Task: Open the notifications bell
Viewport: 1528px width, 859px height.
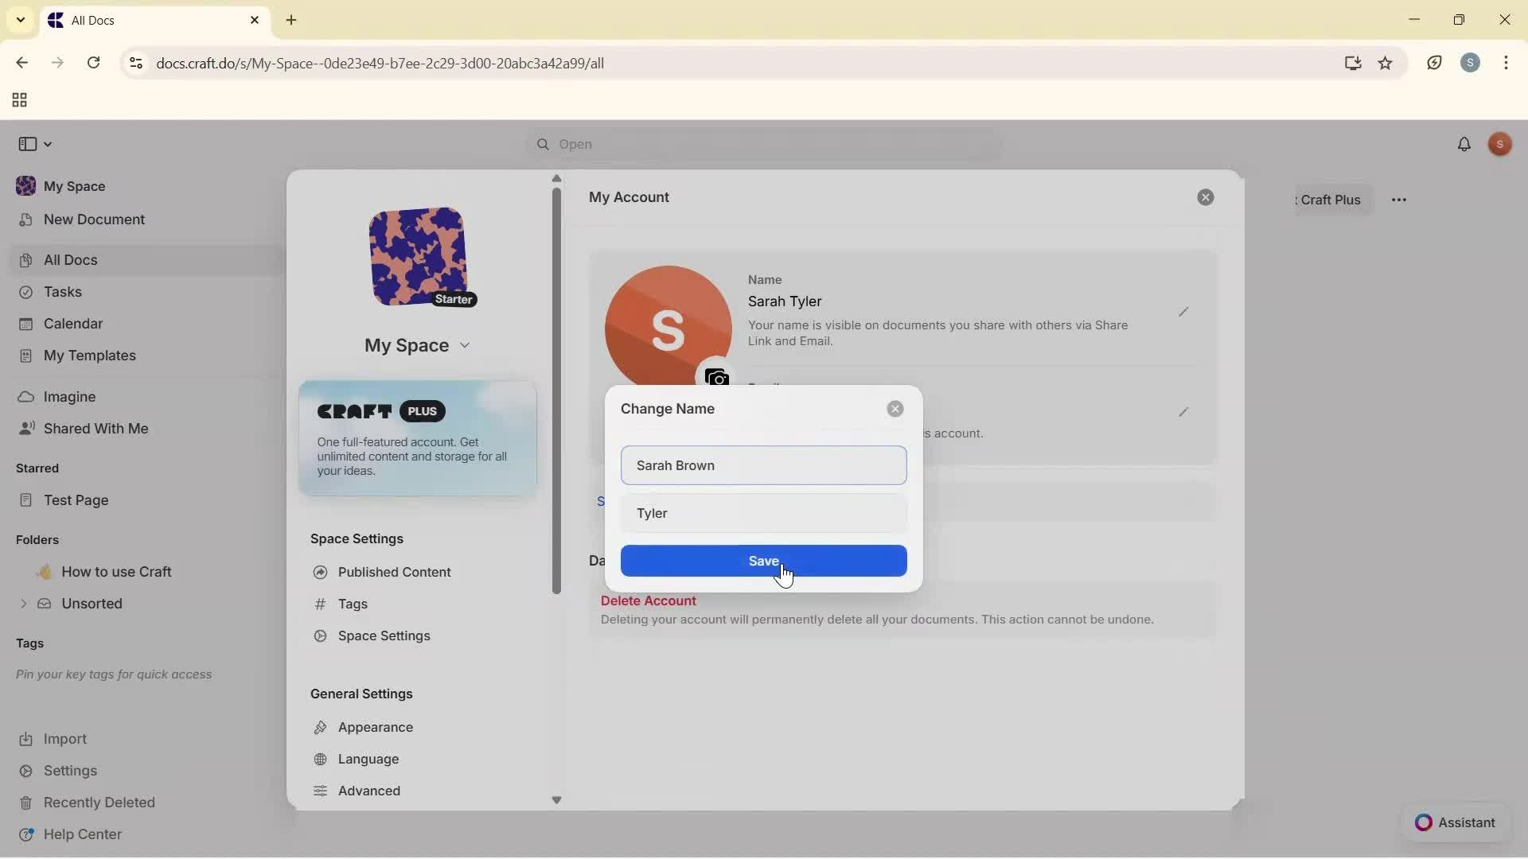Action: tap(1465, 144)
